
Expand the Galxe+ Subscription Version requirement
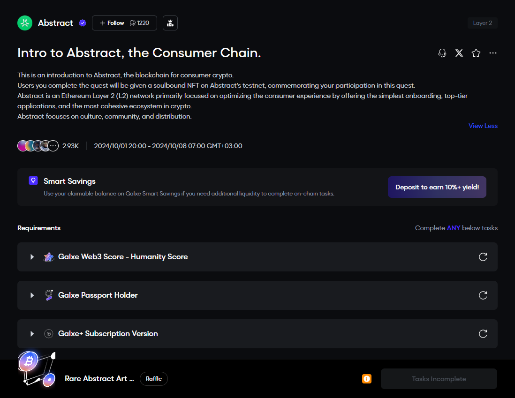coord(32,334)
